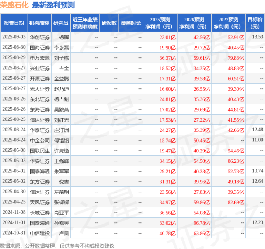Select date cell 2024-11-01

click(x=14, y=222)
